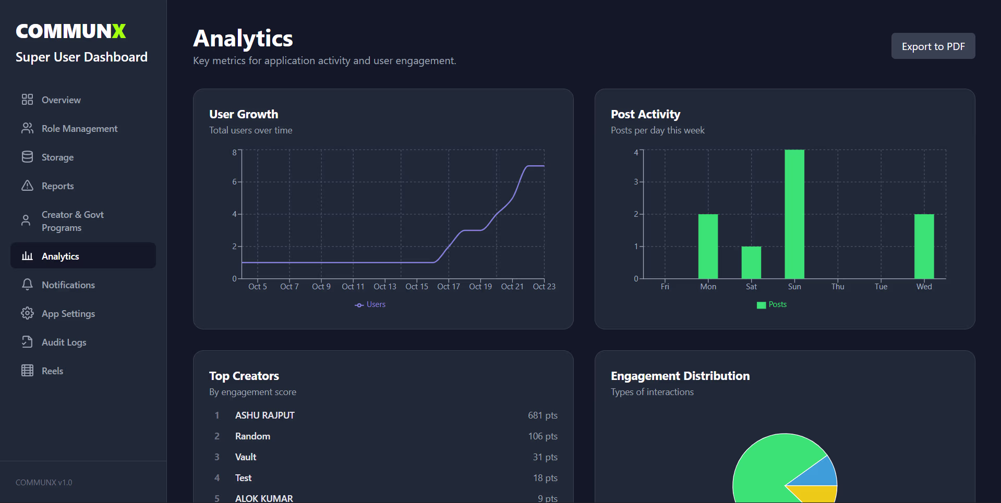
Task: Select the Analytics item in the sidebar
Action: pos(61,255)
